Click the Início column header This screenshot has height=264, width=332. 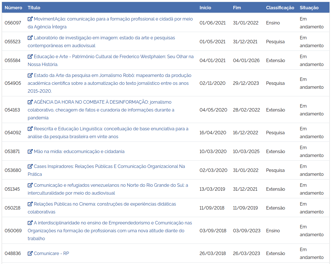(x=205, y=8)
